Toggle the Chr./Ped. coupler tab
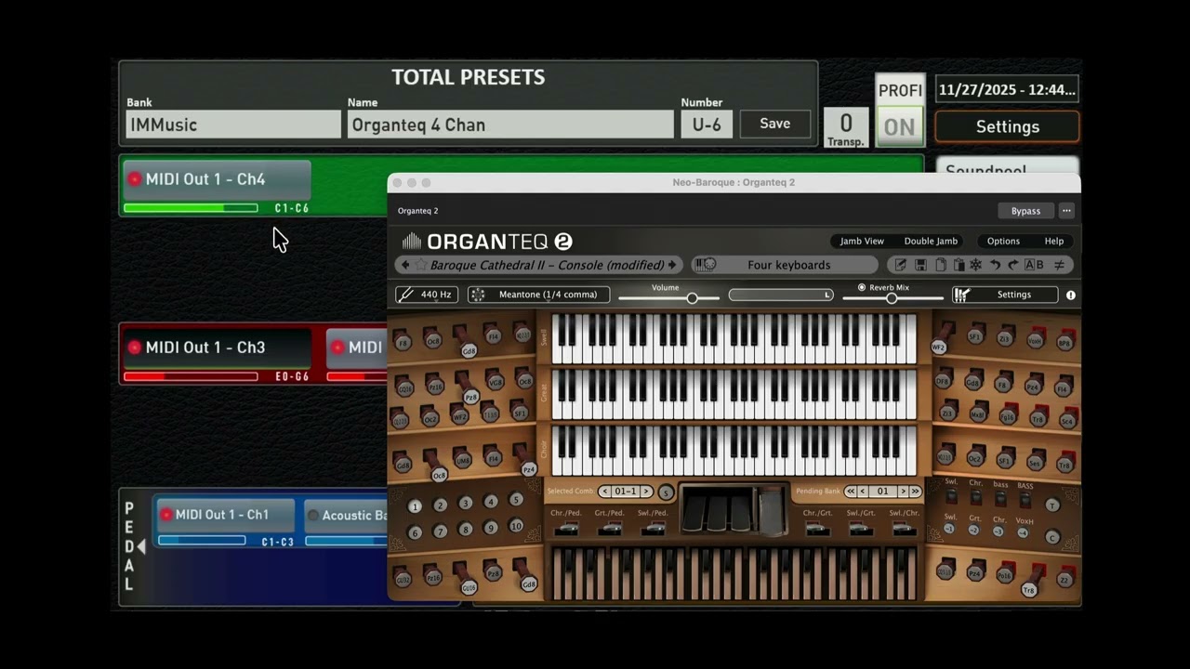Image resolution: width=1190 pixels, height=669 pixels. [566, 528]
